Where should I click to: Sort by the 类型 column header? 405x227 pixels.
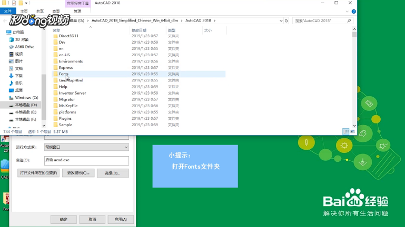pyautogui.click(x=172, y=30)
